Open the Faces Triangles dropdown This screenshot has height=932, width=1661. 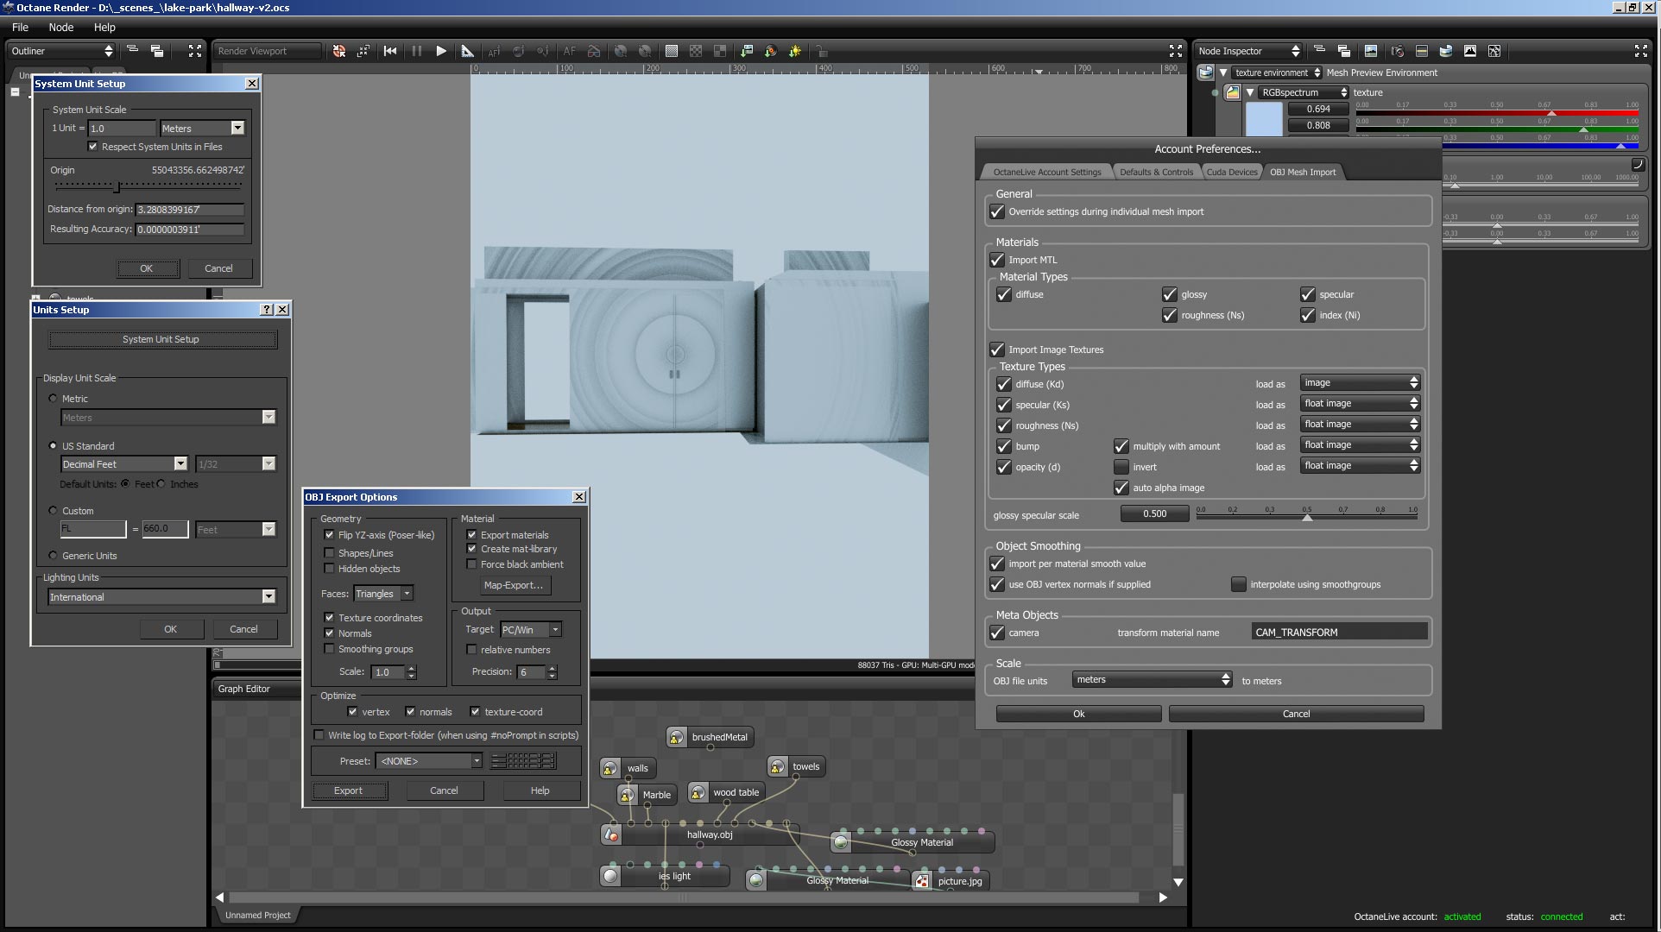tap(407, 594)
